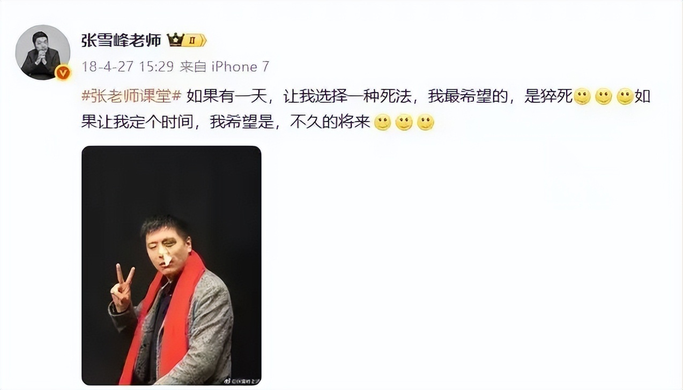Click the iPhone 7 source link
The width and height of the screenshot is (683, 390).
tap(240, 66)
